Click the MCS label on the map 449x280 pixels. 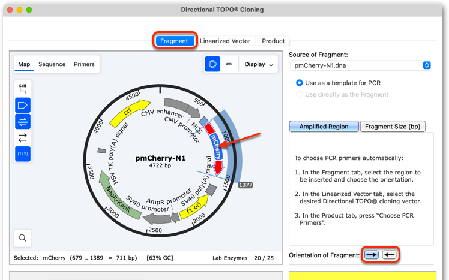197,128
